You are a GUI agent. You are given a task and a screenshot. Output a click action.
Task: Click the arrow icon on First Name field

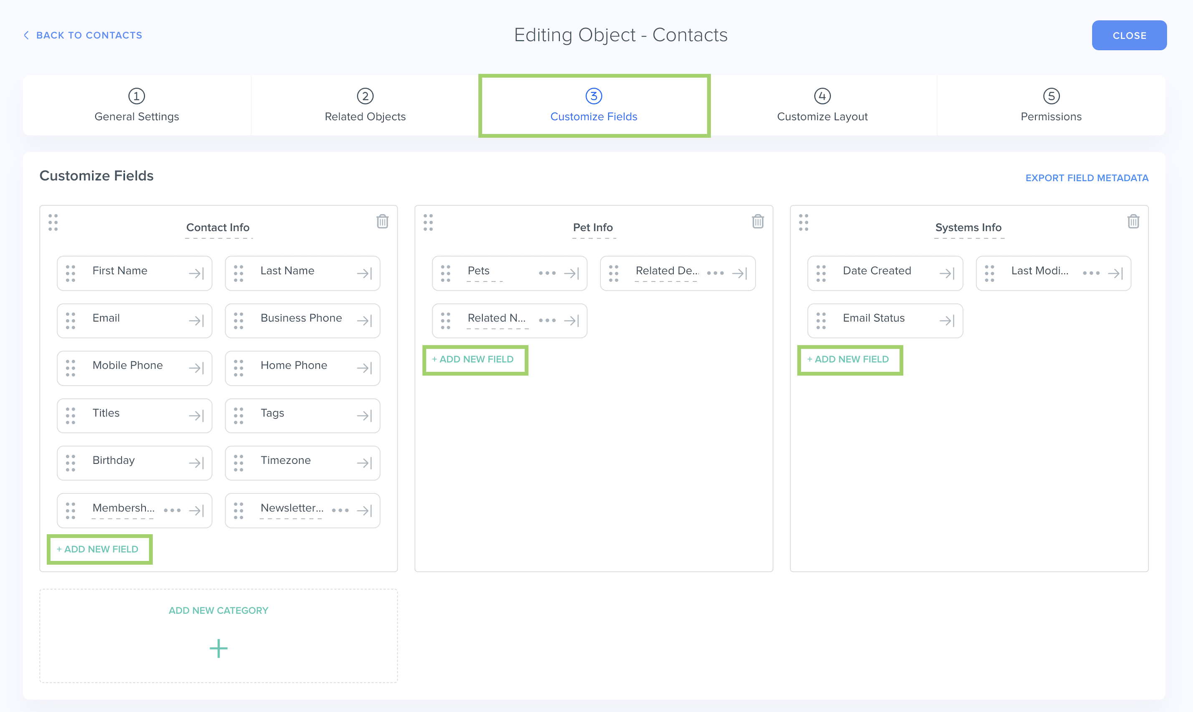tap(196, 273)
